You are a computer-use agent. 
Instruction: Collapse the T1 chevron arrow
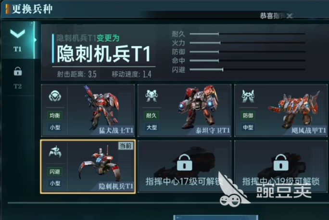(x=18, y=33)
